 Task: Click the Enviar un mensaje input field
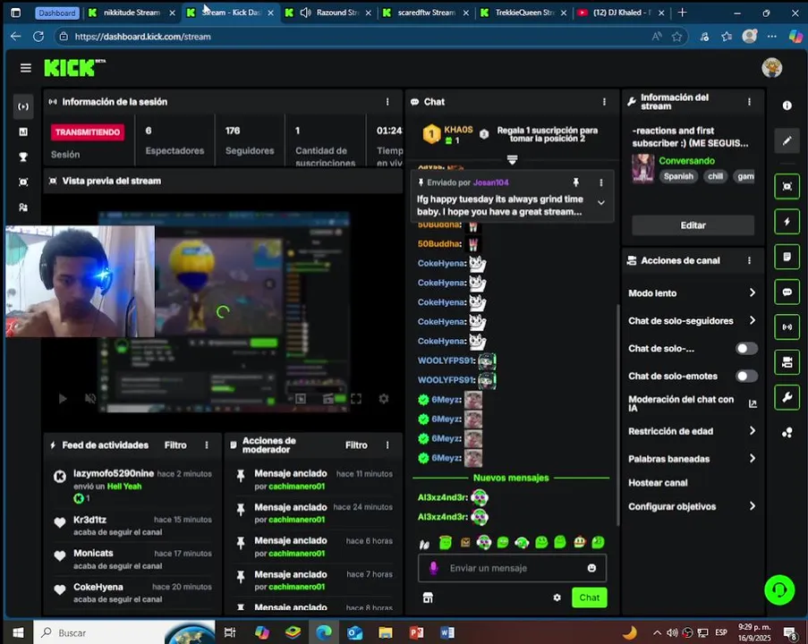pos(512,568)
